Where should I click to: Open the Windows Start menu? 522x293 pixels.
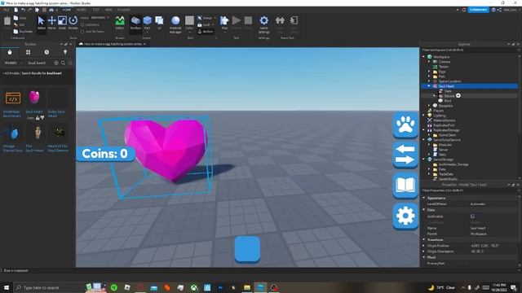7,287
